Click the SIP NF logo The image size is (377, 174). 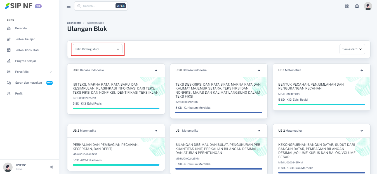[x=19, y=6]
